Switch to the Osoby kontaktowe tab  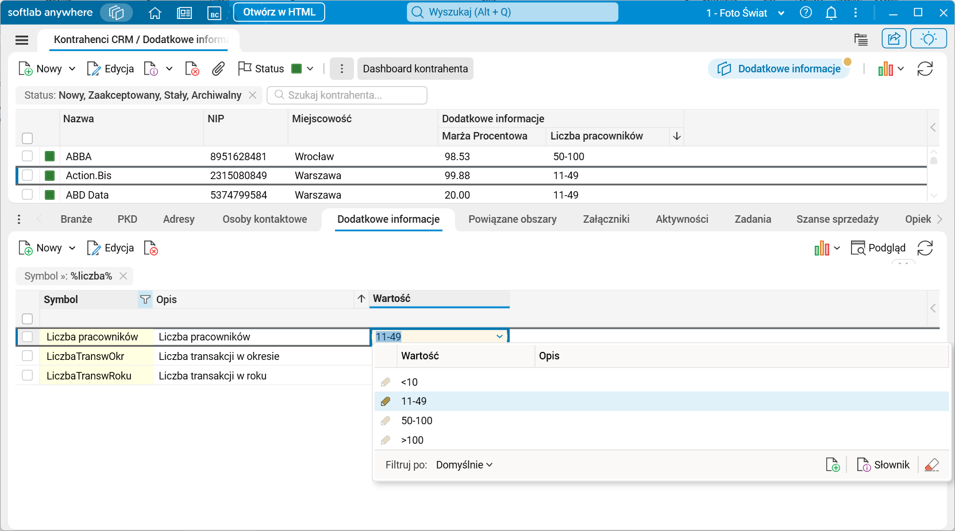265,219
